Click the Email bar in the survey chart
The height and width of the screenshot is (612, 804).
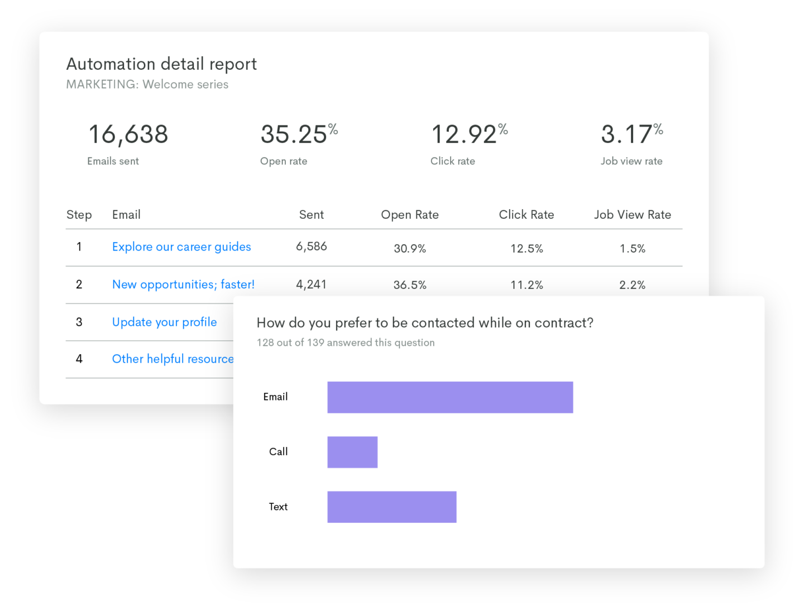450,397
